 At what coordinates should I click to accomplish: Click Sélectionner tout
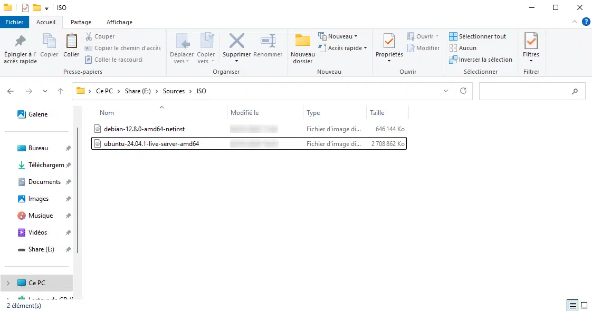coord(478,36)
